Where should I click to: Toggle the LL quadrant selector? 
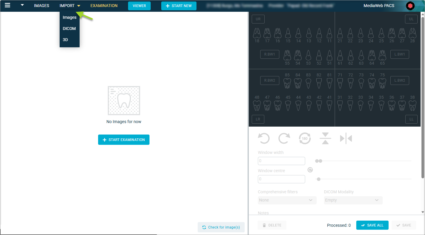pos(411,119)
